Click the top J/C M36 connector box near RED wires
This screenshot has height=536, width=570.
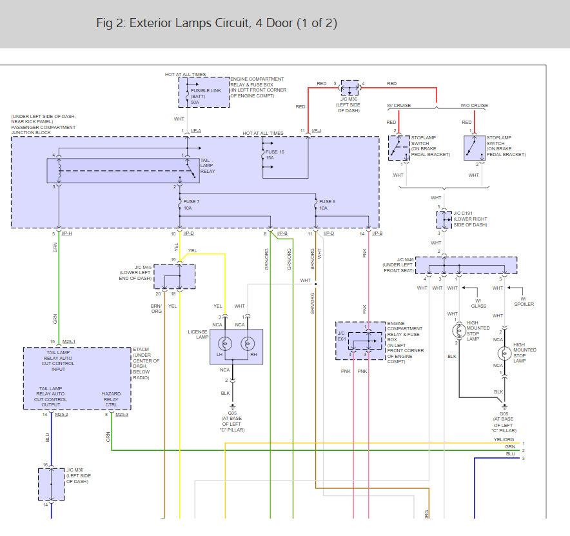click(349, 88)
